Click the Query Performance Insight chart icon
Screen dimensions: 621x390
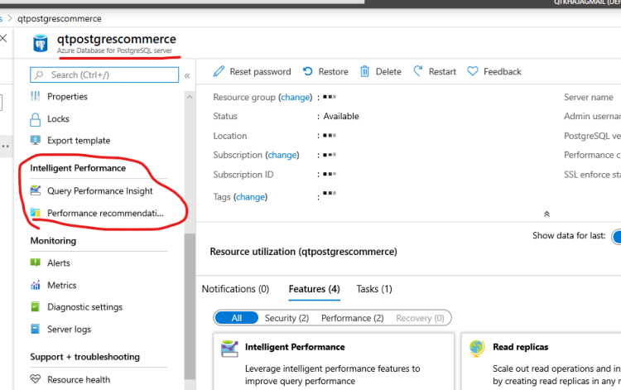(36, 190)
